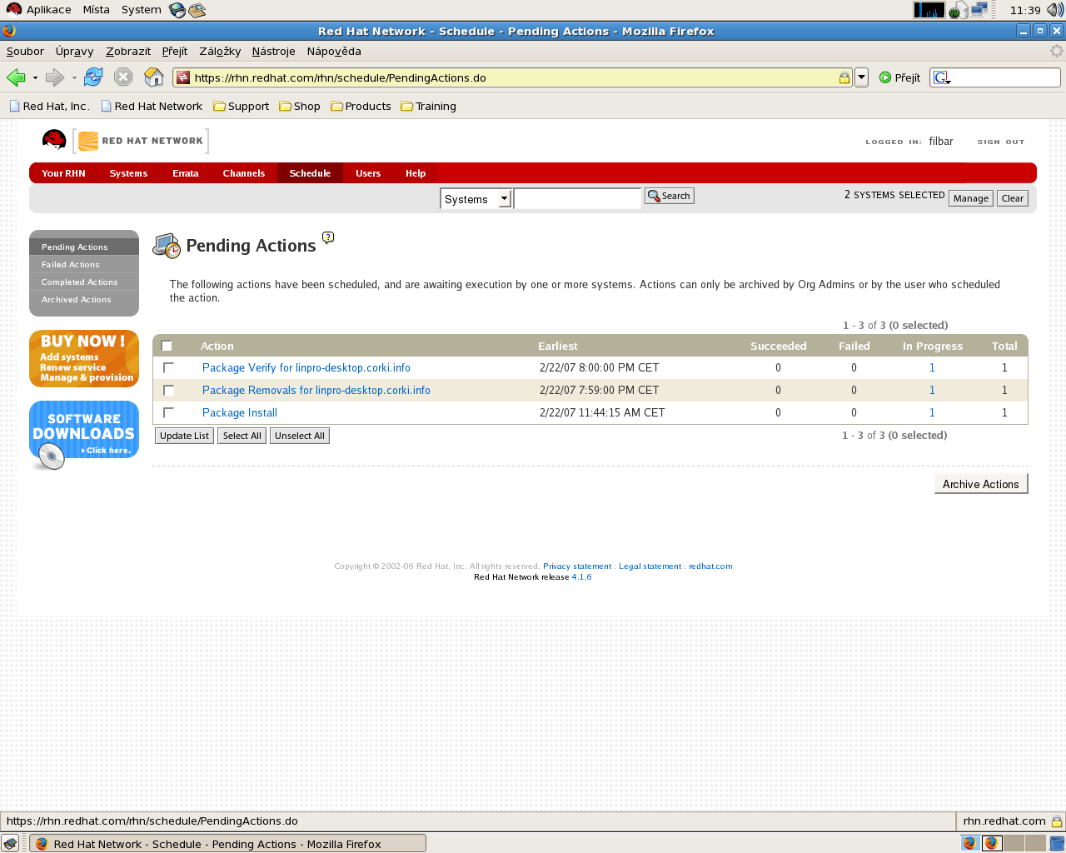This screenshot has height=853, width=1066.
Task: Open the Systems search type dropdown
Action: (x=476, y=199)
